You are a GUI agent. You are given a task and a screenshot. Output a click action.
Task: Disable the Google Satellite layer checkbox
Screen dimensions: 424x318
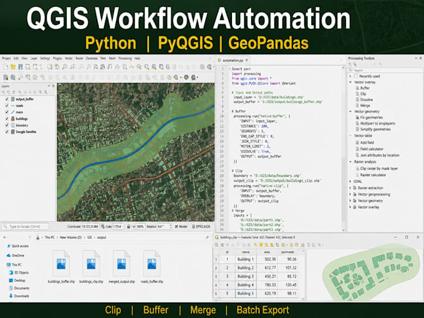7,132
